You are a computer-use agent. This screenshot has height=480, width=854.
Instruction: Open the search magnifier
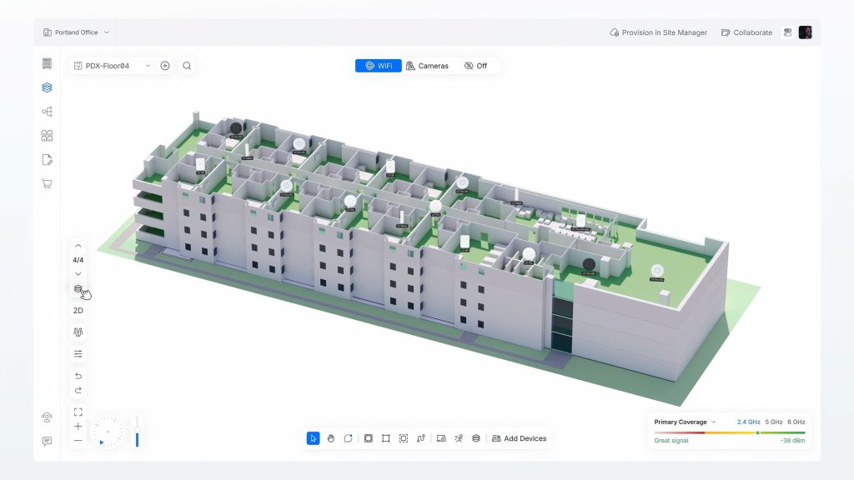coord(187,66)
